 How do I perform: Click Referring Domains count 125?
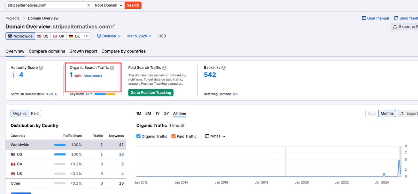click(235, 94)
